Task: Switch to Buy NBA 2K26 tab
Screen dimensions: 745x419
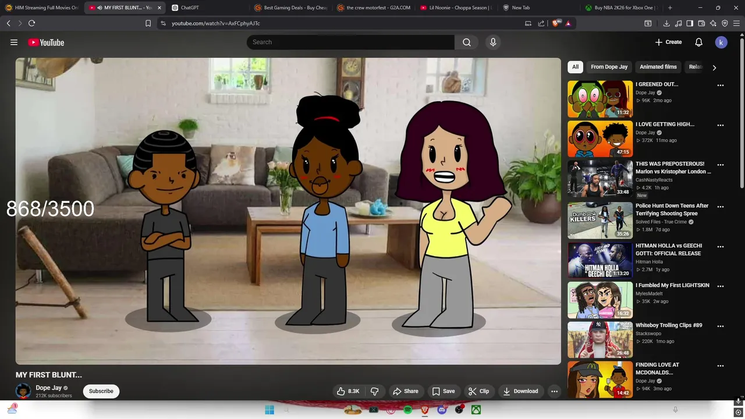Action: tap(622, 8)
